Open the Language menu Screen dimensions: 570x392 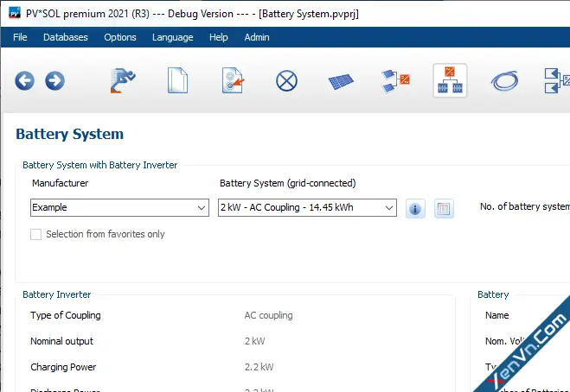pyautogui.click(x=173, y=37)
